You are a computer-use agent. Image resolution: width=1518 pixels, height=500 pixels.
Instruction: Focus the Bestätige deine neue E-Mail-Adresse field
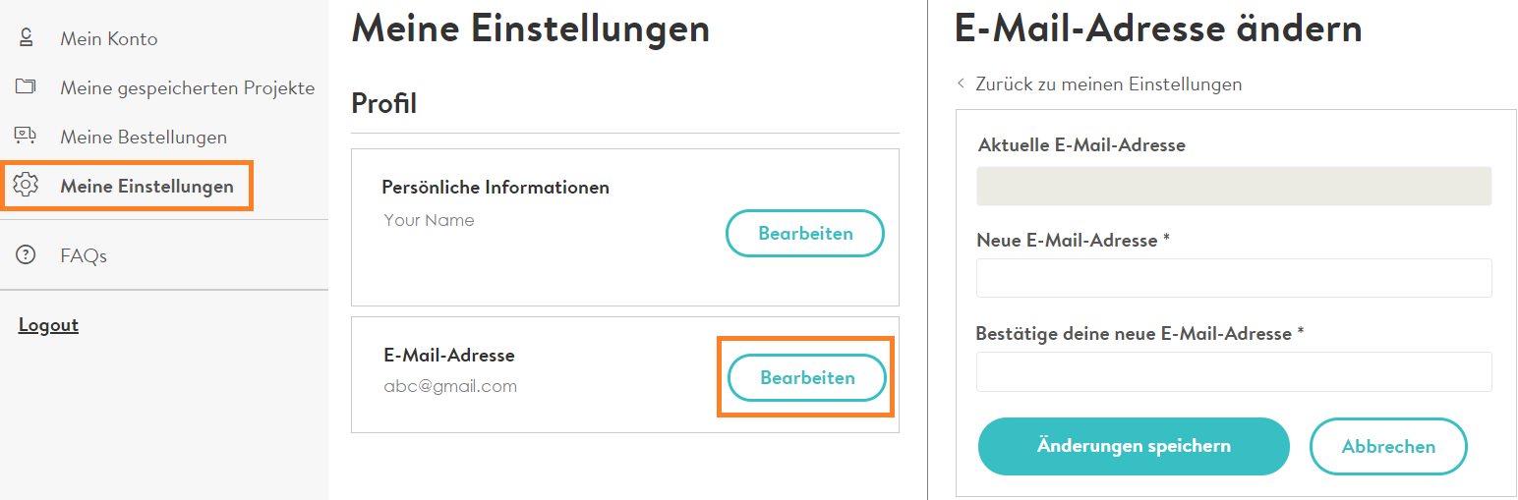(x=1234, y=372)
